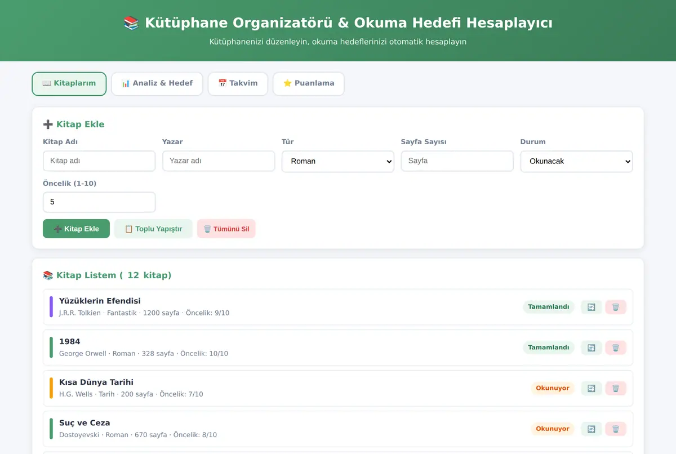The width and height of the screenshot is (676, 454).
Task: Click details line of J.R.R. Tolkien
Action: coord(144,313)
